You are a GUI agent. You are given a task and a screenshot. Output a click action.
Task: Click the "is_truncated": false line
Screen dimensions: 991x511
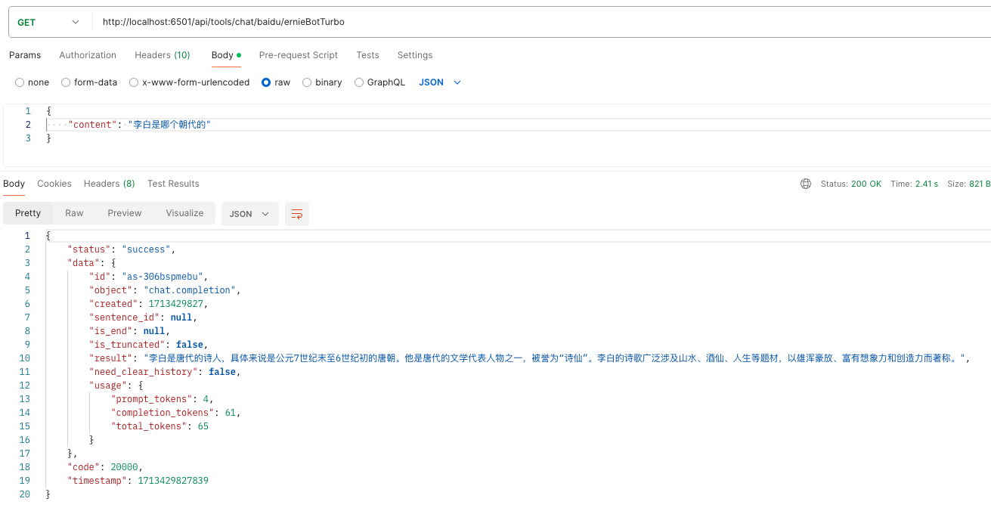click(x=149, y=345)
